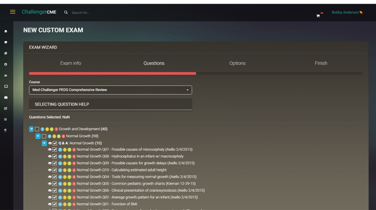Viewport: 376px width, 210px height.
Task: Uncheck Normal Growth Q05 checkbox
Action: 55,184
